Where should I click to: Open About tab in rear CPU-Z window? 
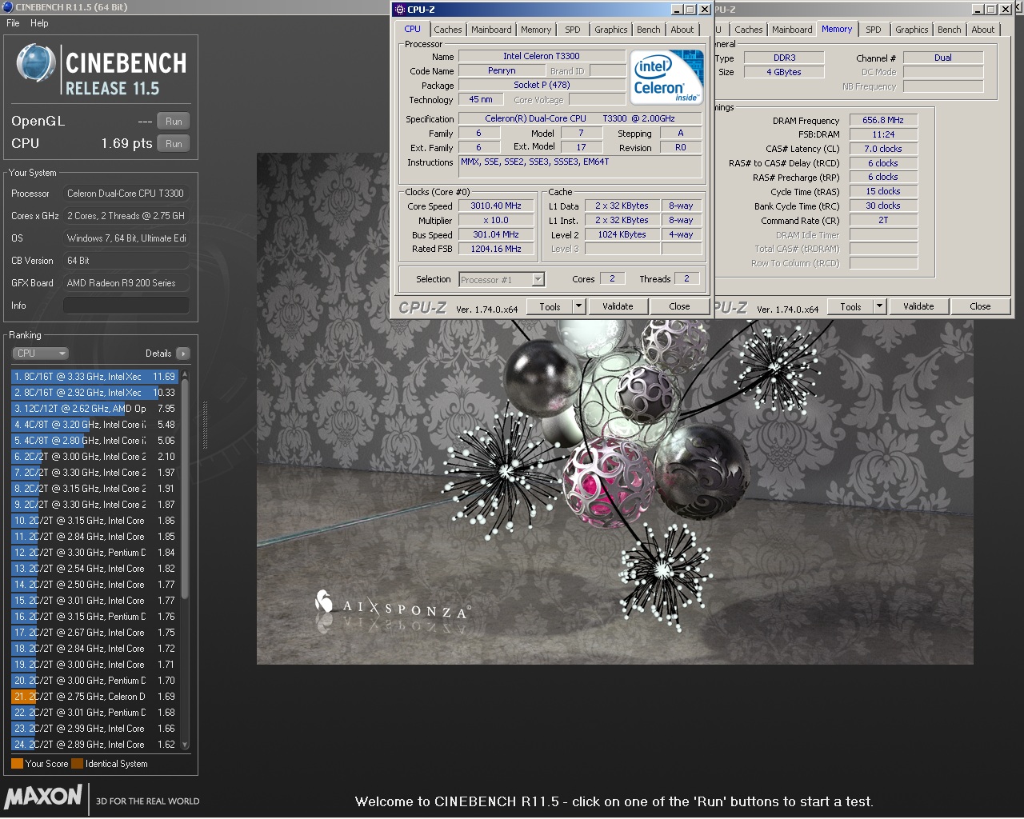point(983,30)
